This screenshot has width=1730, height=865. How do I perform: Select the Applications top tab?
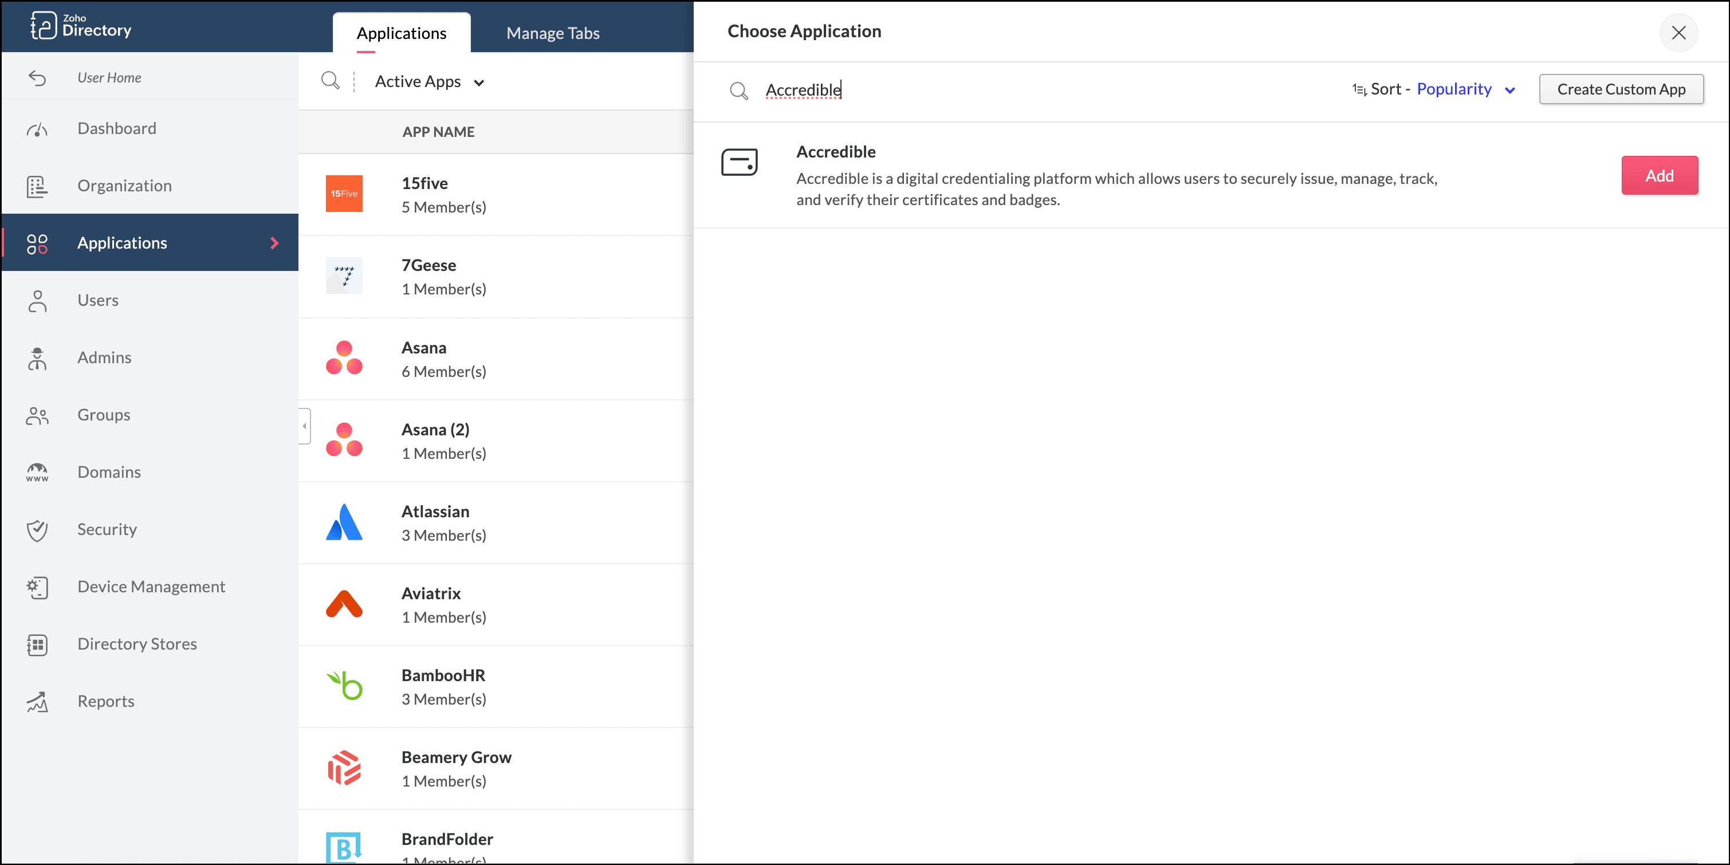pos(401,33)
